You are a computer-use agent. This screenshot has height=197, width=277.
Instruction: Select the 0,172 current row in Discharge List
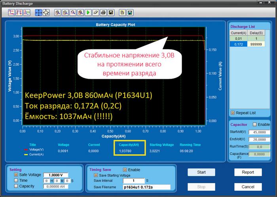click(x=239, y=44)
